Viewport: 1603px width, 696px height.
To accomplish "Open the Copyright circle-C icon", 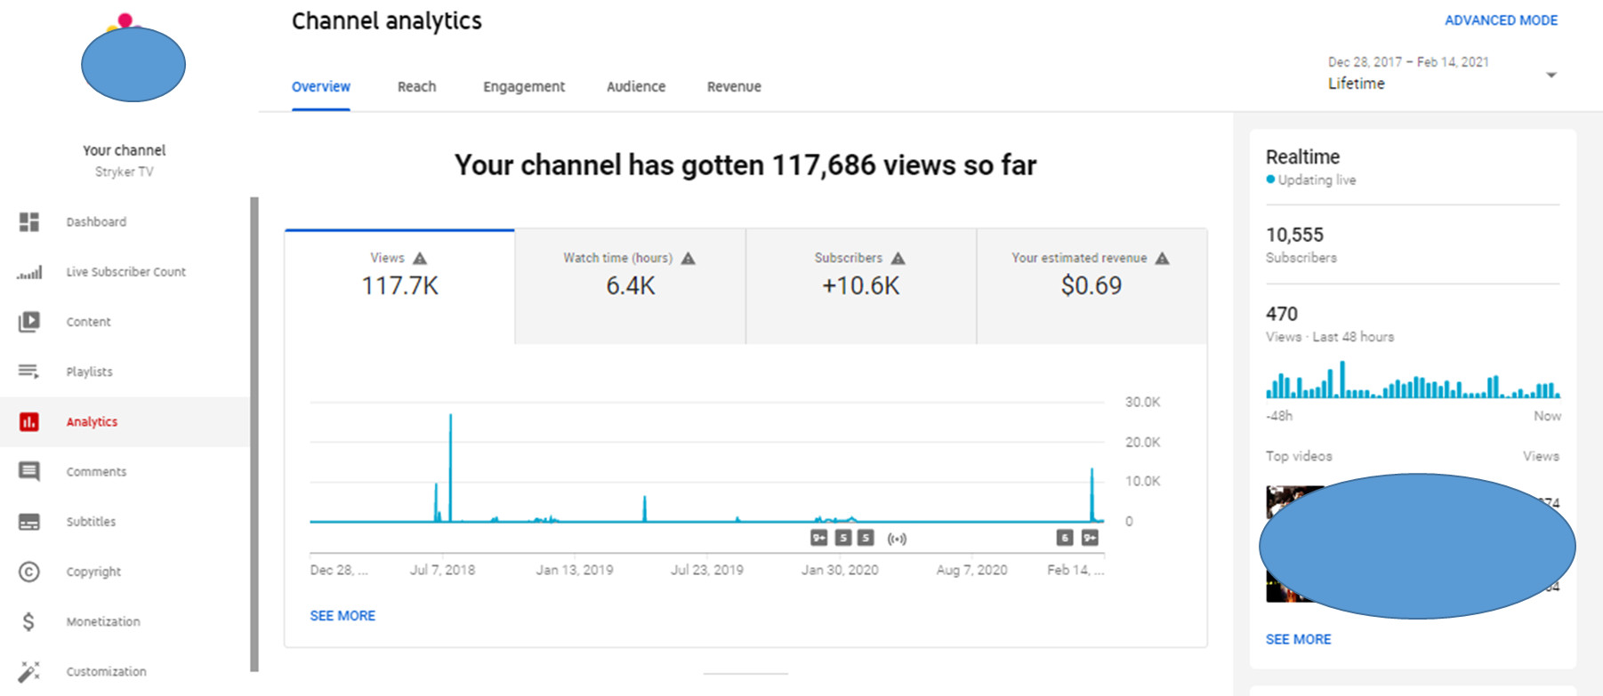I will coord(29,572).
